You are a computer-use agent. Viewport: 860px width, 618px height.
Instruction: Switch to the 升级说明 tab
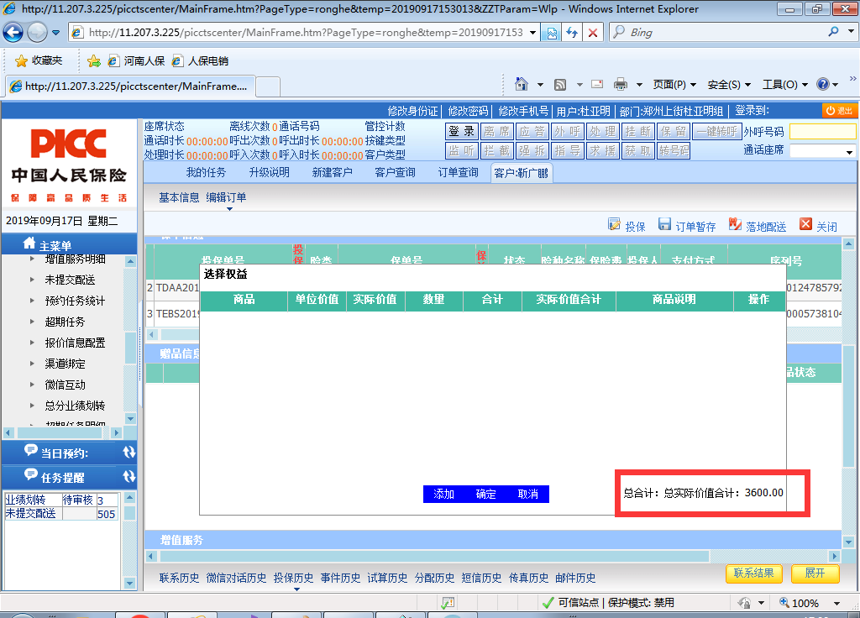point(270,172)
